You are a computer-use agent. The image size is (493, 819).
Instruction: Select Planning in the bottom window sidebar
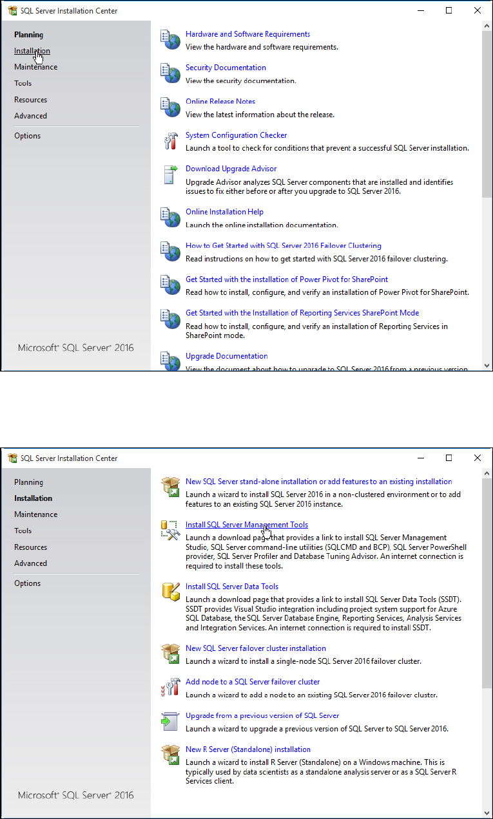tap(28, 482)
